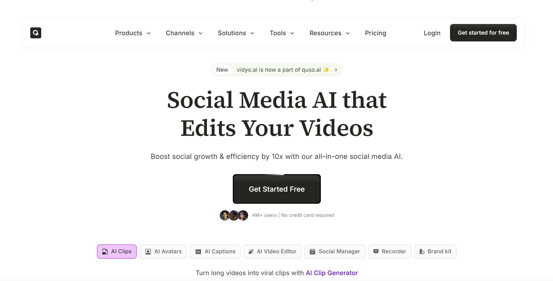Click the quso.ai logo icon
This screenshot has height=281, width=553.
coord(36,33)
